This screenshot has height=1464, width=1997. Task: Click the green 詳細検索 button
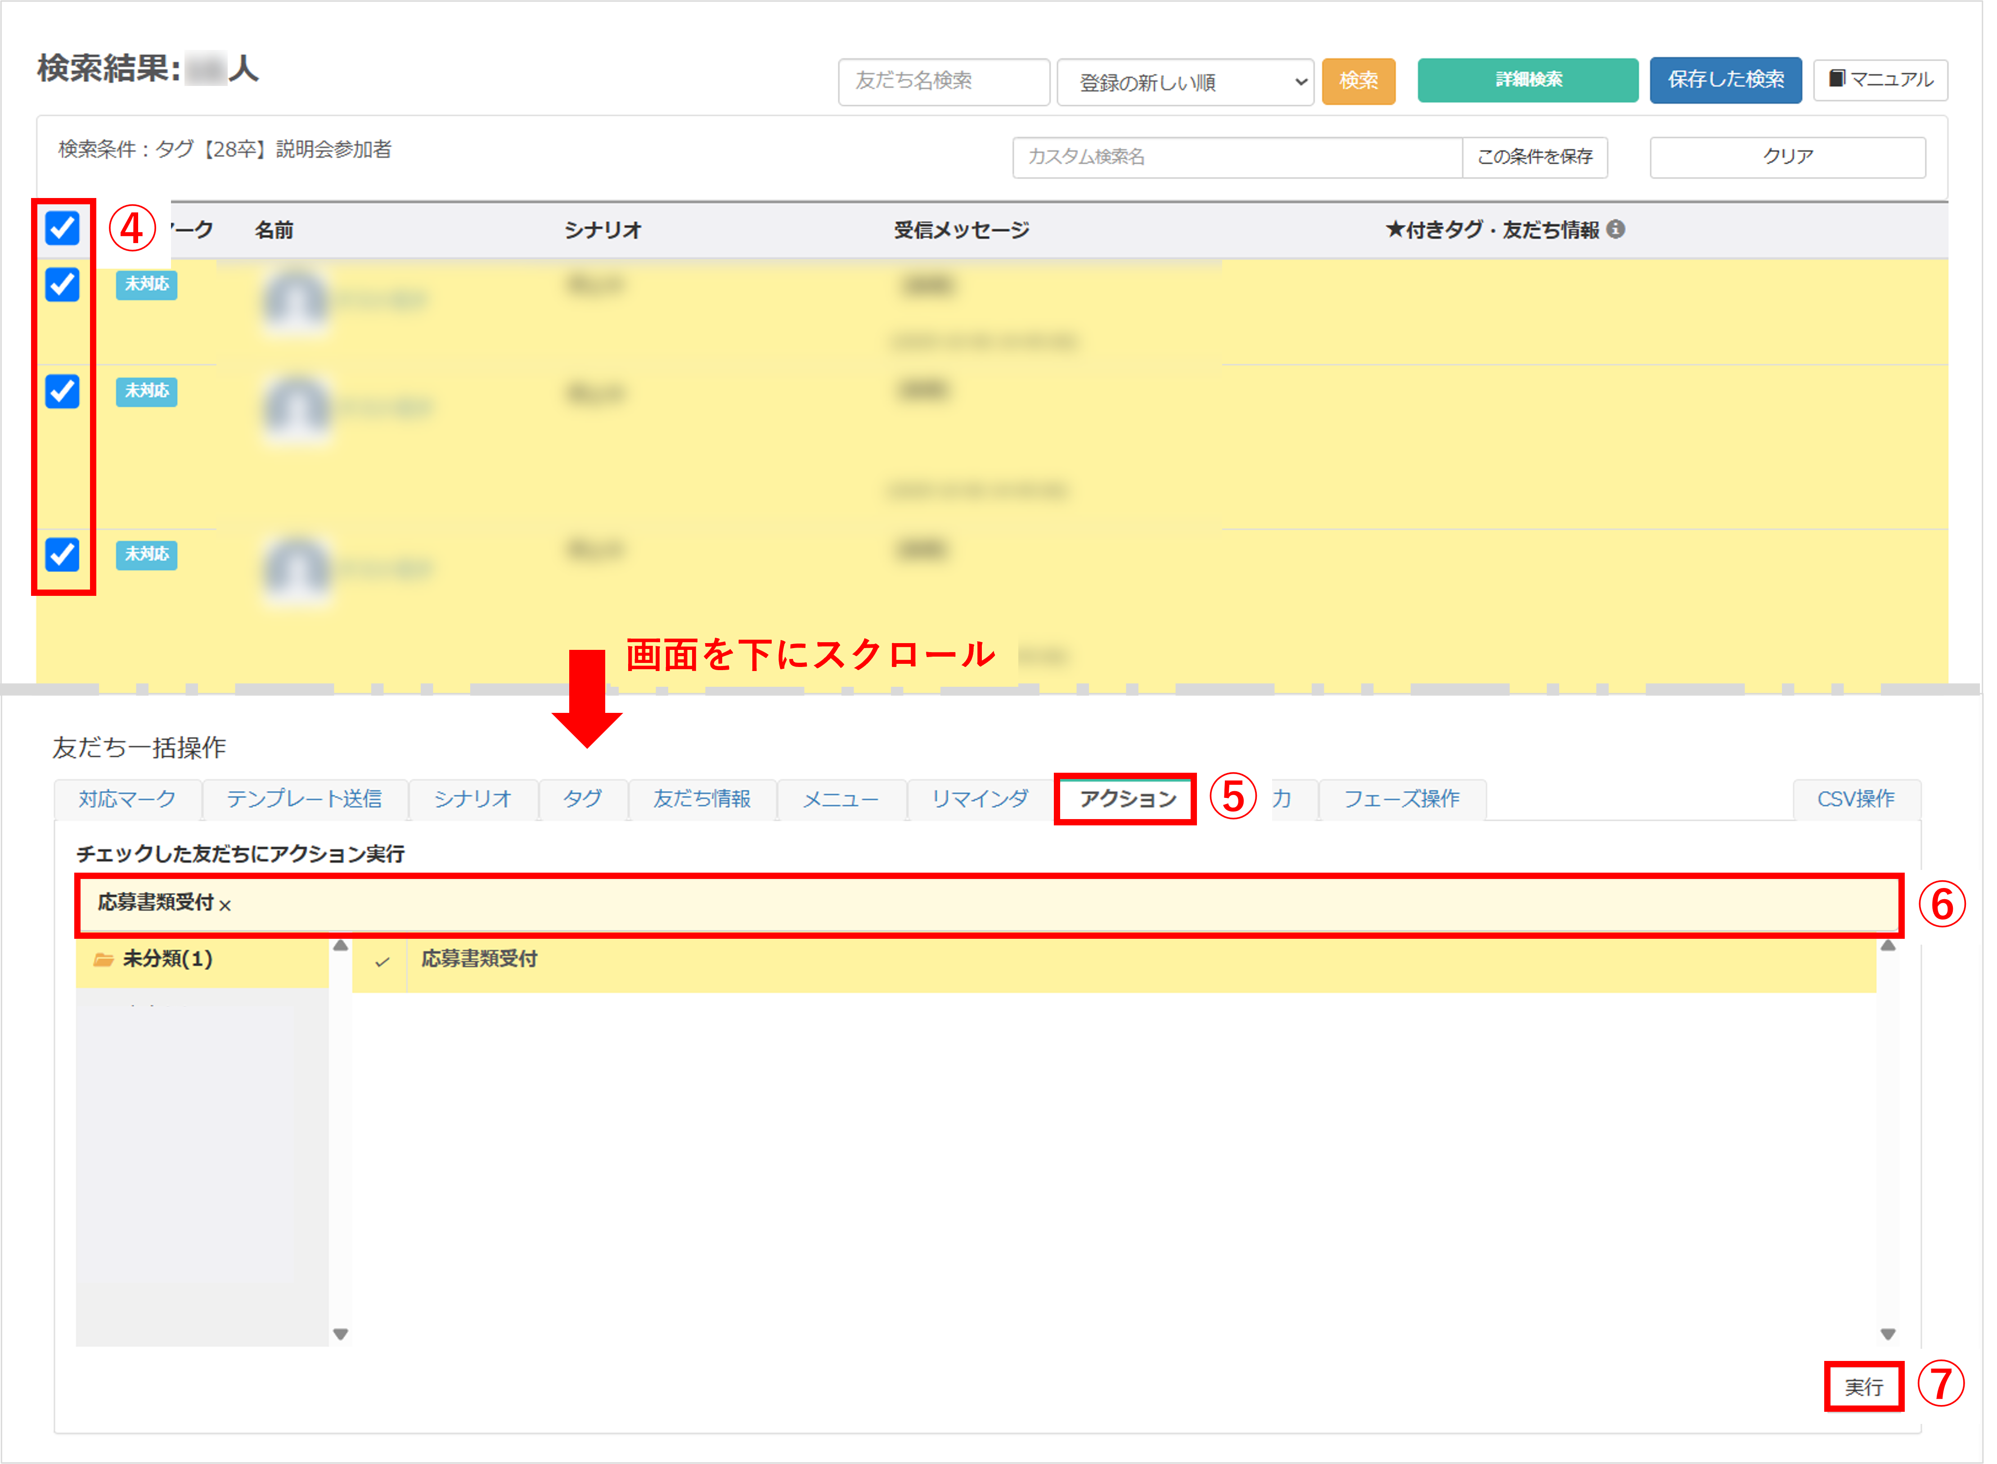pos(1527,80)
